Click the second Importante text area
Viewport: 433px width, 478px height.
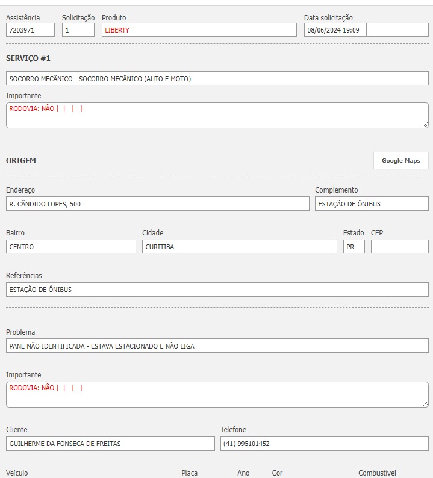click(x=217, y=395)
